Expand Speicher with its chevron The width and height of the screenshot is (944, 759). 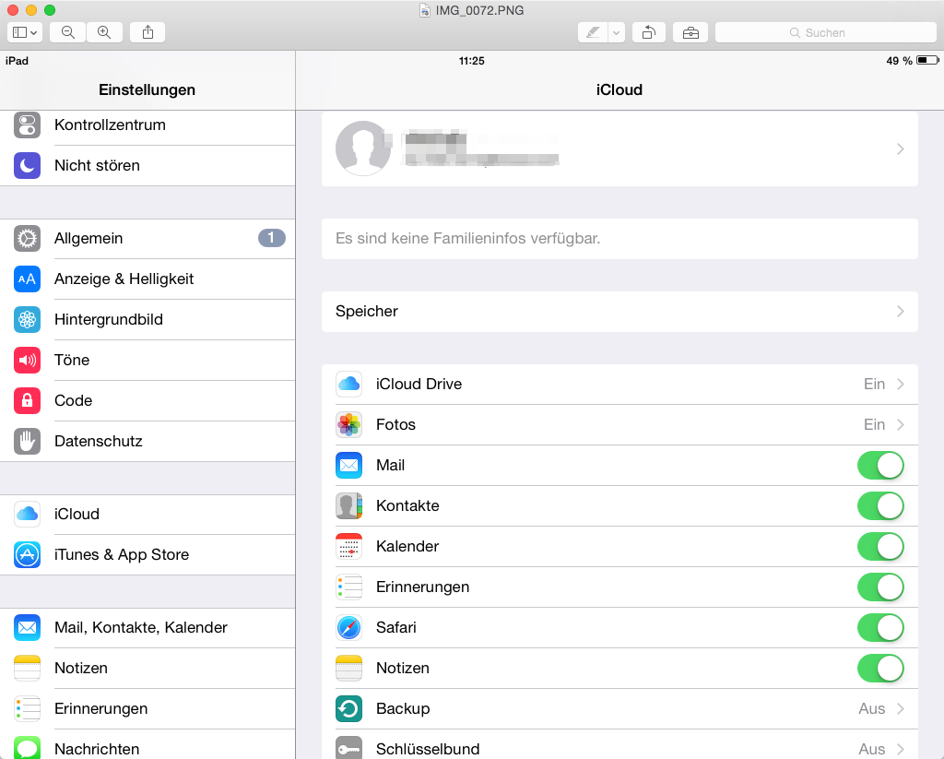pyautogui.click(x=901, y=312)
